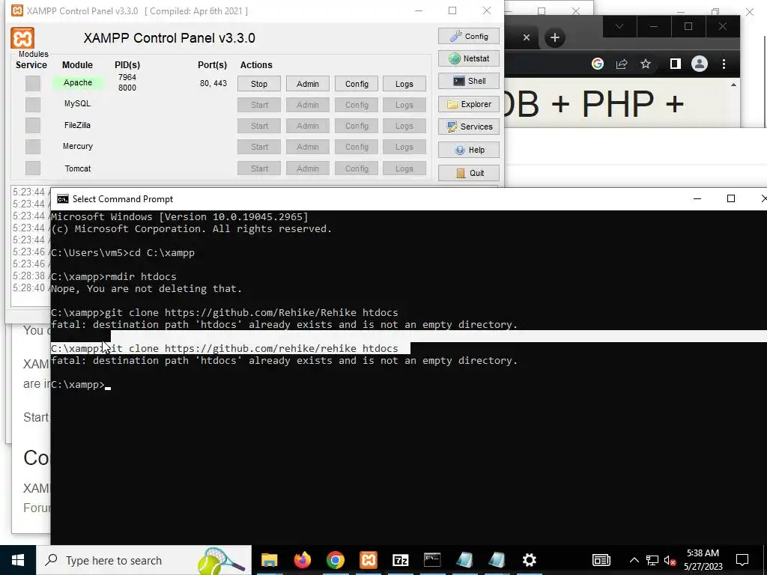Switch to Command Prompt taskbar icon
Image resolution: width=767 pixels, height=575 pixels.
432,560
